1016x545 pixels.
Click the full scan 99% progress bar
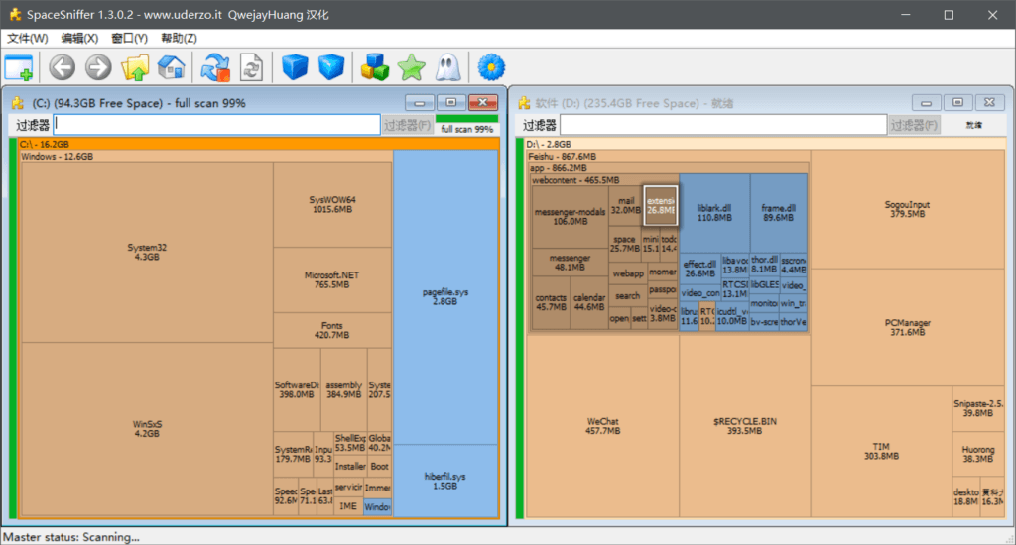[x=466, y=125]
